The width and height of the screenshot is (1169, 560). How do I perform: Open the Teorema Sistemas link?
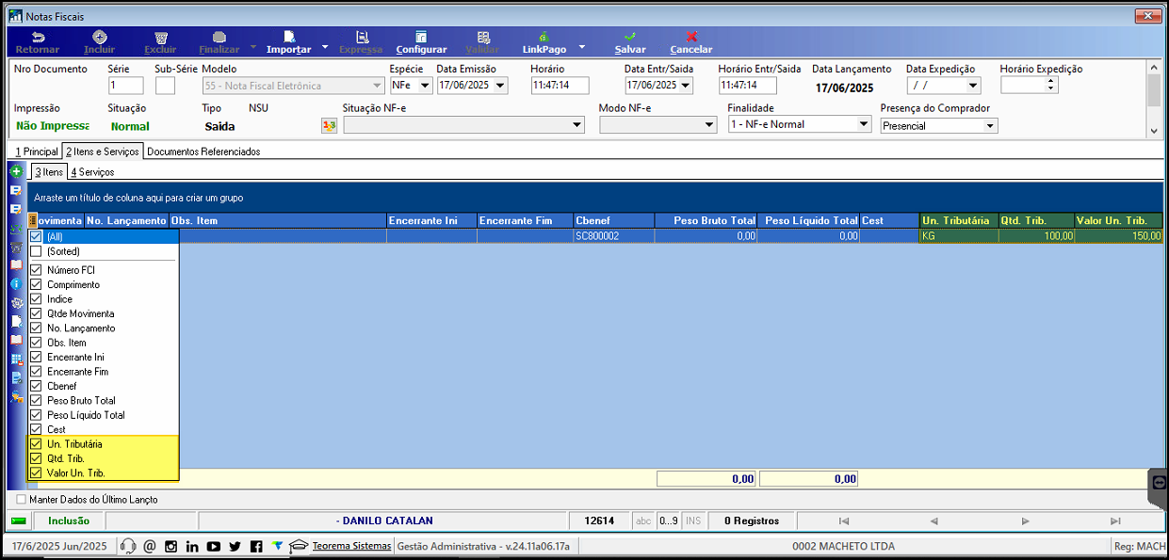(351, 546)
